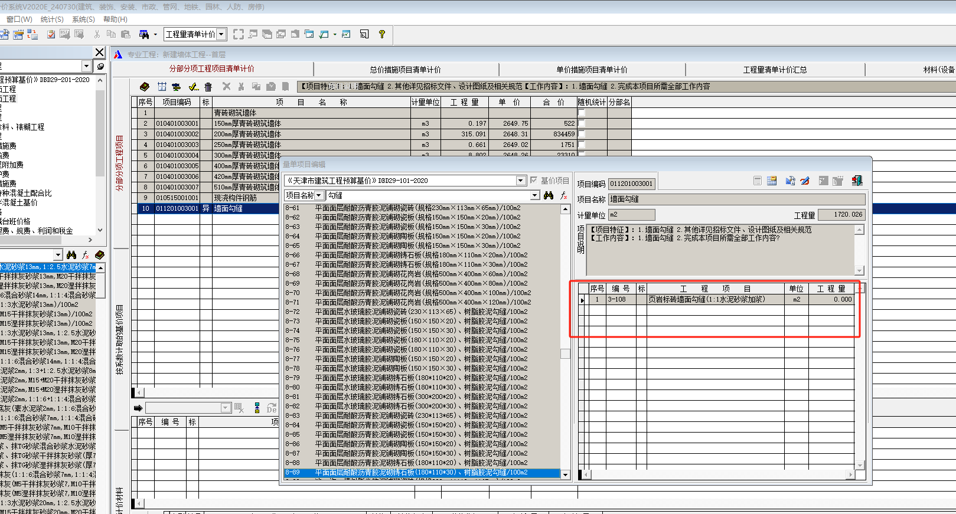Open the 天津市建筑工程预算基价 DBD29-101-2020 dropdown

(521, 181)
